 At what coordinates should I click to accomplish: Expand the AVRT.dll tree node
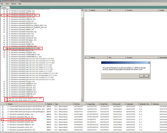coord(4,96)
